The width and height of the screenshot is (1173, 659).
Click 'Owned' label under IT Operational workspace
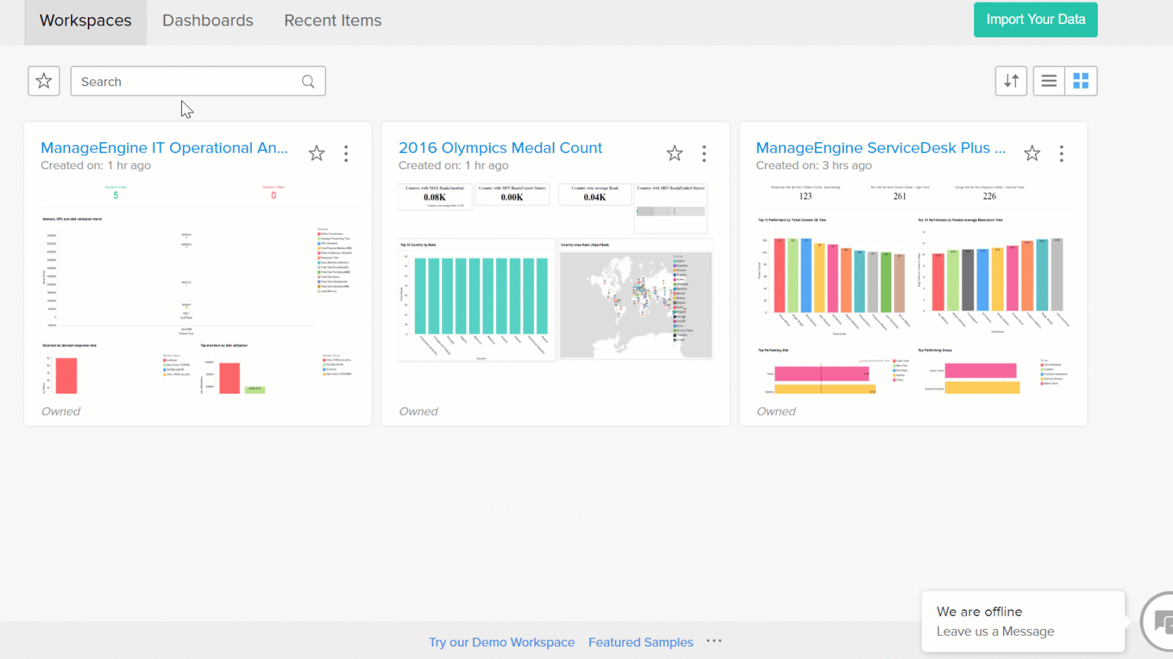60,412
